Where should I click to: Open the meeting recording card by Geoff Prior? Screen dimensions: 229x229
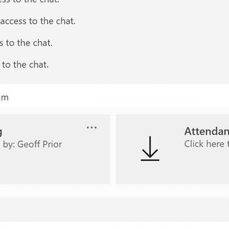pyautogui.click(x=55, y=149)
